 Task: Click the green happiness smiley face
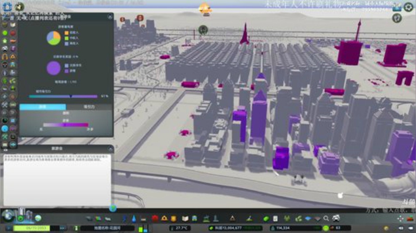point(326,228)
